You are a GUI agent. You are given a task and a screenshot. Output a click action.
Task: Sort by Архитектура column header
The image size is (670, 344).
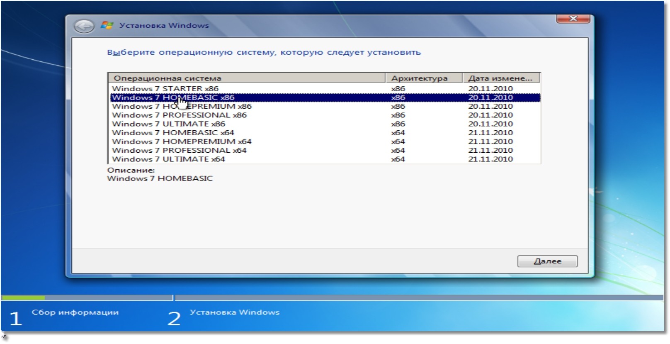424,78
